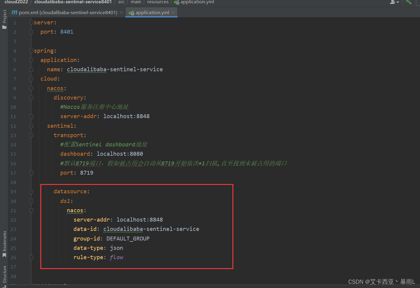This screenshot has height=288, width=420.
Task: Click the green Build project hammer icon
Action: click(x=409, y=2)
